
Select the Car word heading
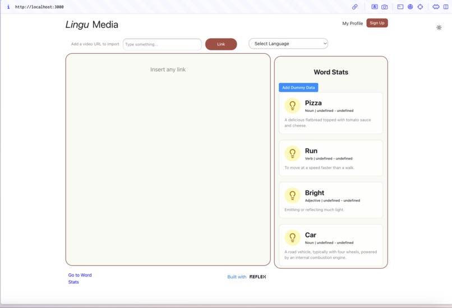click(x=311, y=235)
